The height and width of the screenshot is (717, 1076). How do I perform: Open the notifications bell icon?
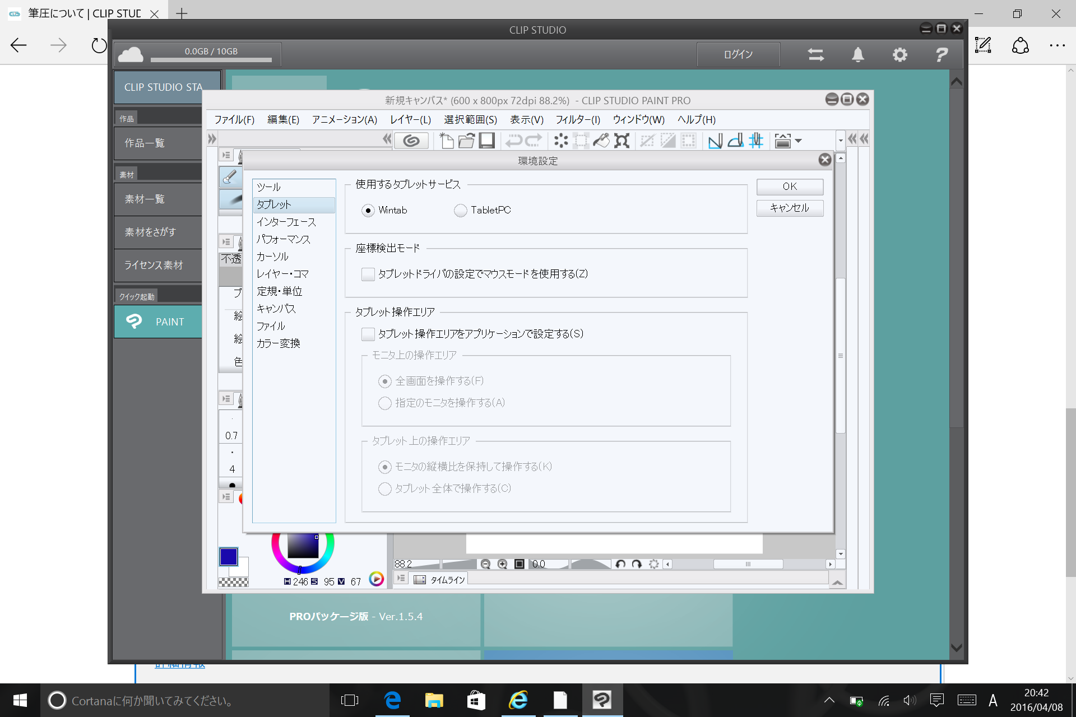857,55
